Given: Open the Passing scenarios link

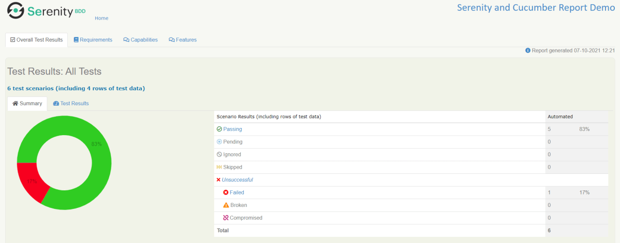Looking at the screenshot, I should [232, 129].
